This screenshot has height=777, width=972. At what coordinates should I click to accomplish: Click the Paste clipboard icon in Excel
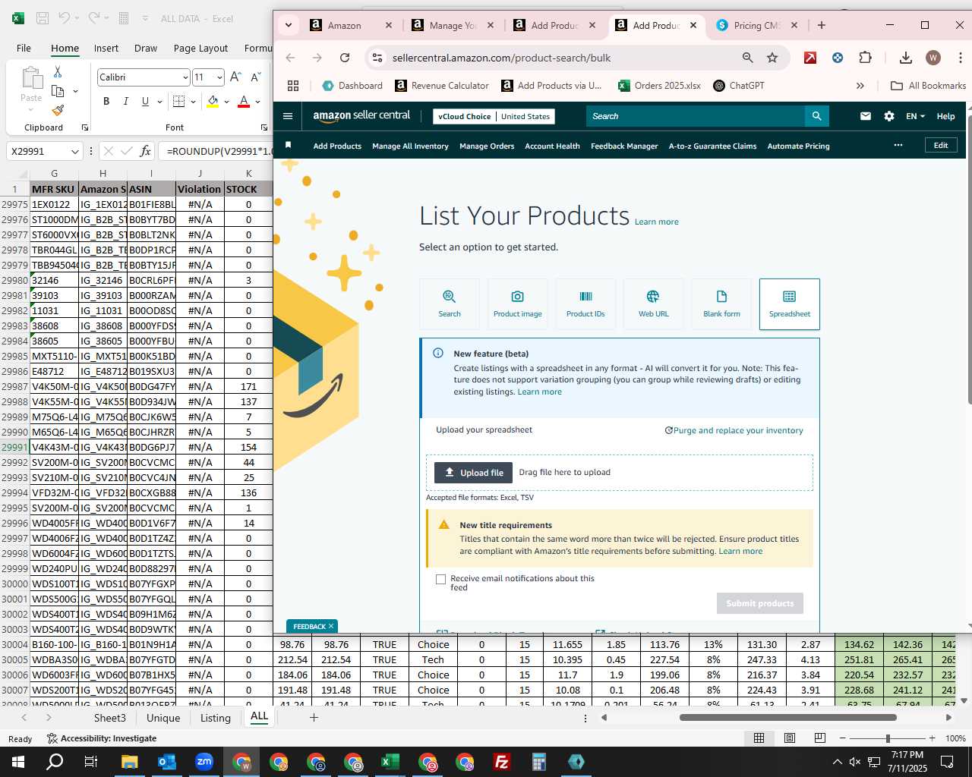tap(31, 78)
